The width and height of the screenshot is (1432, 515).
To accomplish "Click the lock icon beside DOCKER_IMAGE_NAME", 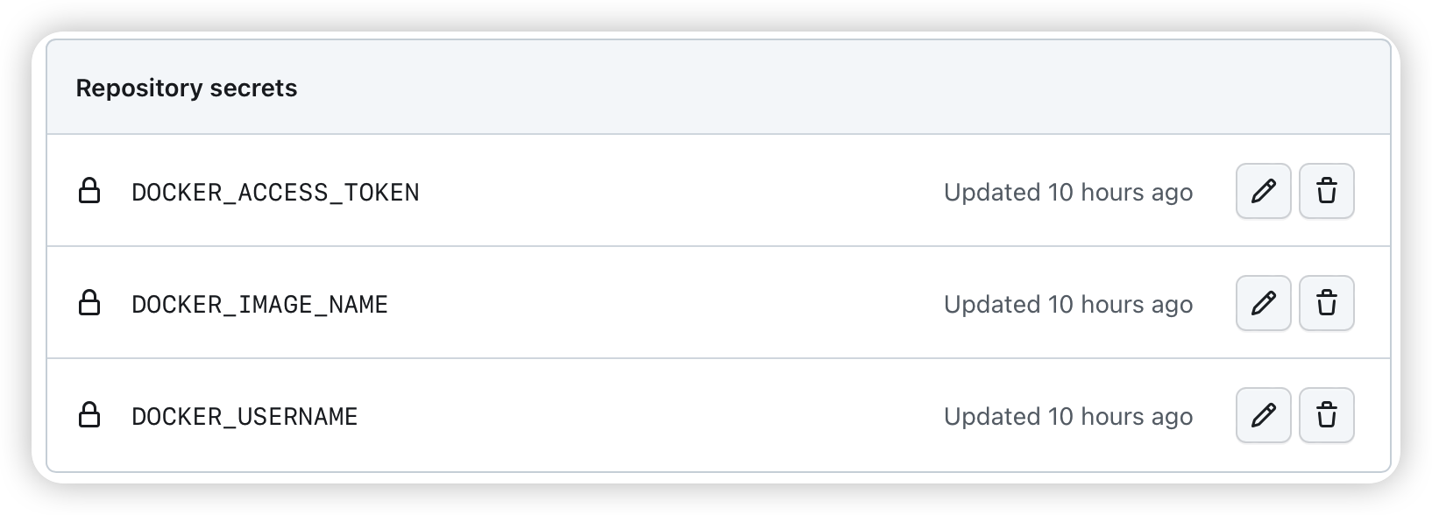I will (x=89, y=303).
